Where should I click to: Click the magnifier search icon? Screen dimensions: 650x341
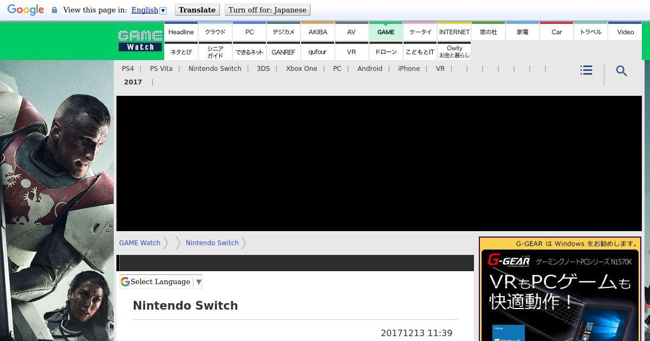click(x=621, y=71)
